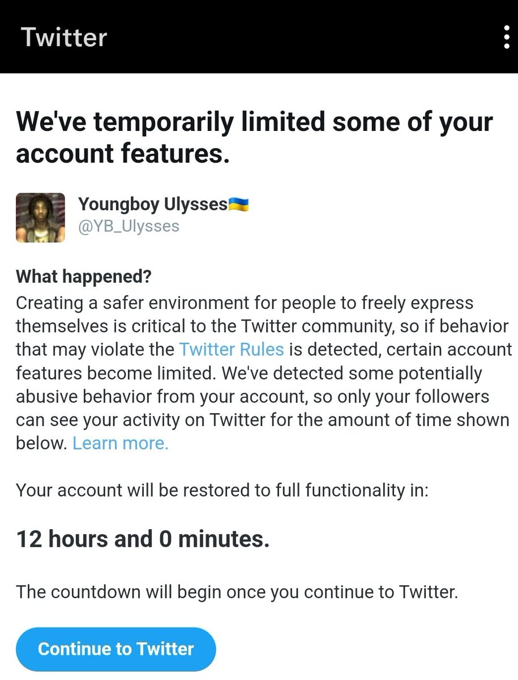518x680 pixels.
Task: Click the 'features become limited' line
Action: coord(249,373)
